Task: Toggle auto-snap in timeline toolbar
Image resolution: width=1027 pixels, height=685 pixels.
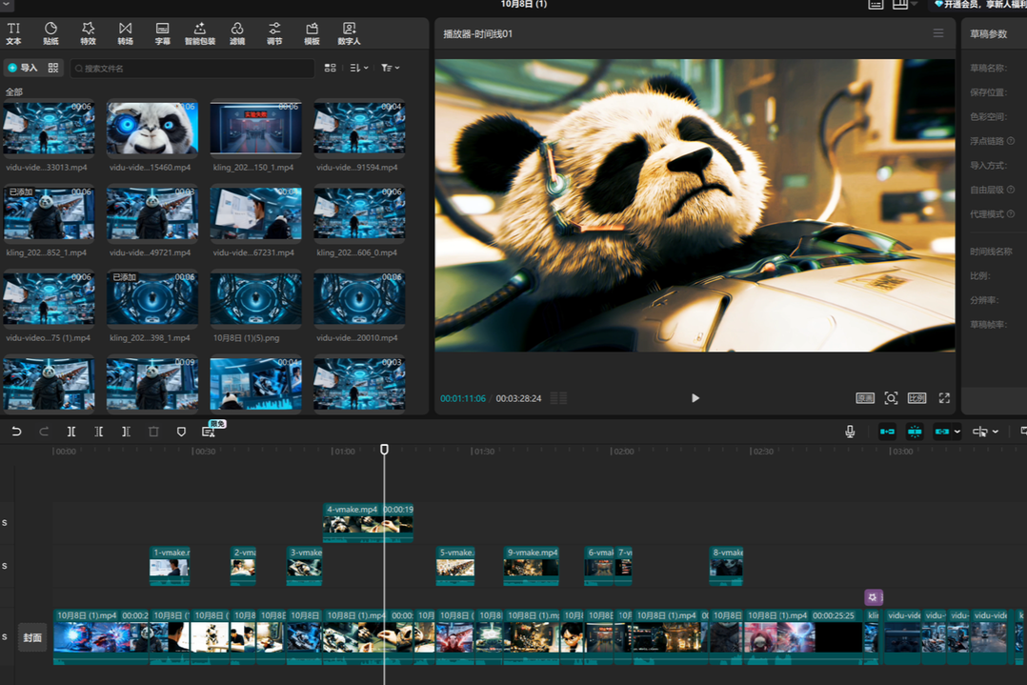Action: pos(915,432)
